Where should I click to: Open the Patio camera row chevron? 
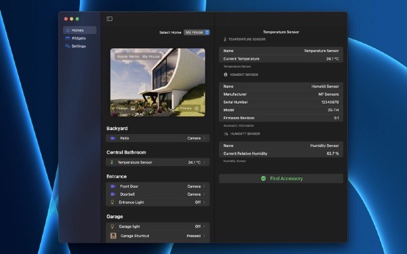pos(204,138)
